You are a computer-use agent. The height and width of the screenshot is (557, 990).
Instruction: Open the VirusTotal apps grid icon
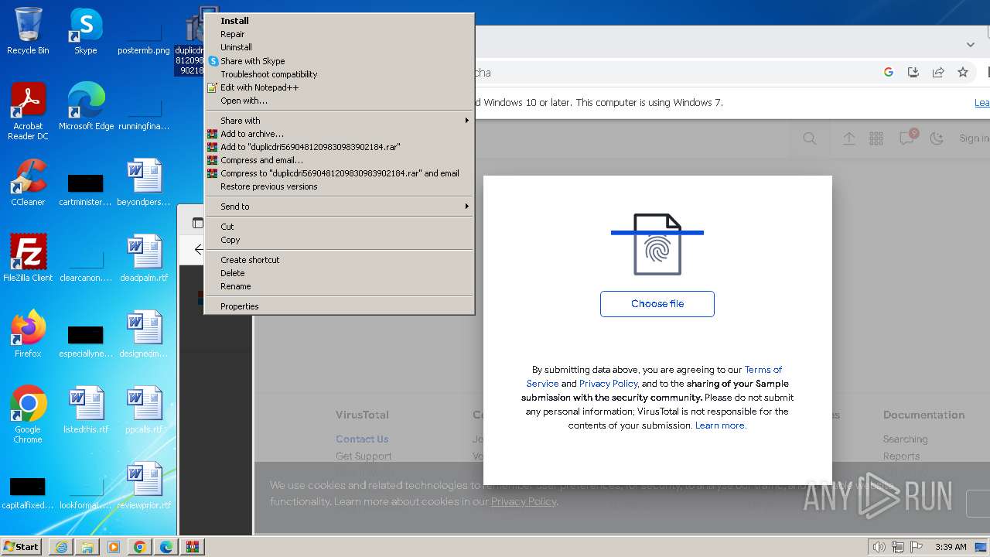(x=876, y=138)
